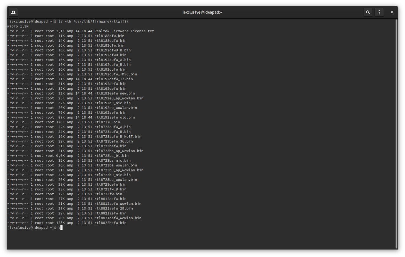This screenshot has width=405, height=257.
Task: Click file name rtl8192cufw.bin
Action: pyautogui.click(x=110, y=69)
